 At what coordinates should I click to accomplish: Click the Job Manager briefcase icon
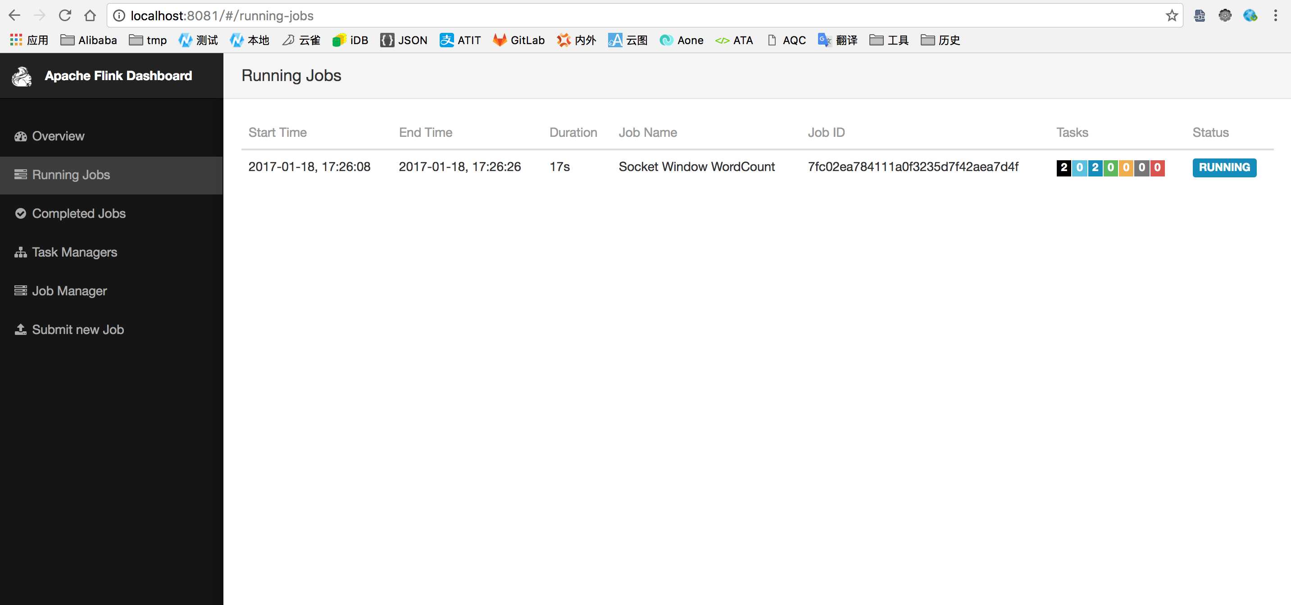[20, 290]
